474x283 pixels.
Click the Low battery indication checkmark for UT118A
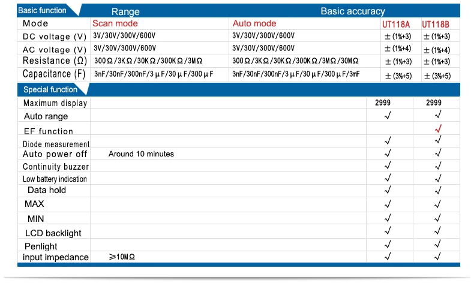(x=388, y=178)
